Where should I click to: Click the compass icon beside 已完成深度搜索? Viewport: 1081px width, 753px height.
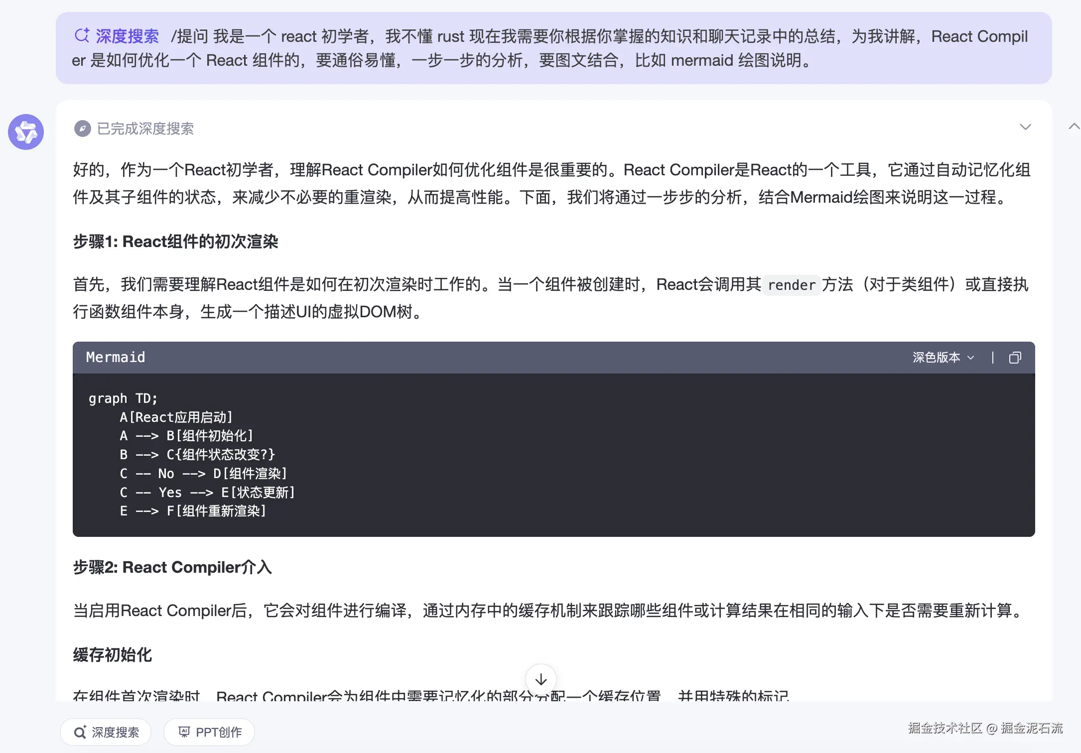pos(82,129)
